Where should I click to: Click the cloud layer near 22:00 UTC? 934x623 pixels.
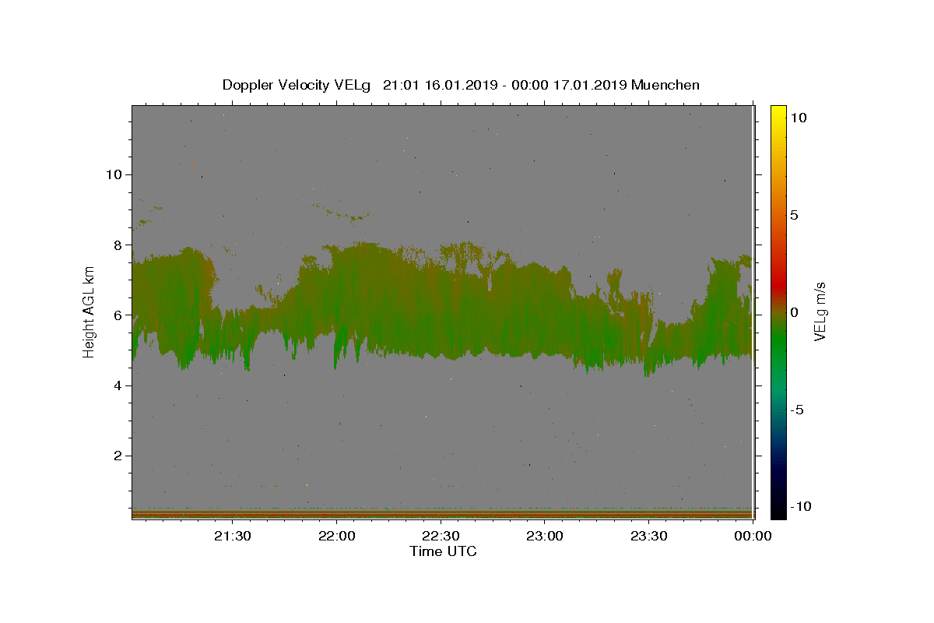tap(337, 304)
